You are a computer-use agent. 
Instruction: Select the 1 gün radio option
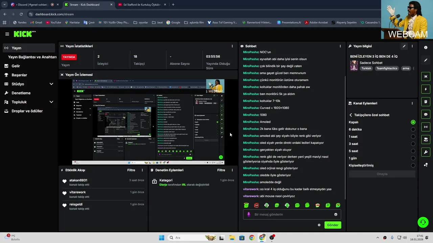tap(413, 158)
